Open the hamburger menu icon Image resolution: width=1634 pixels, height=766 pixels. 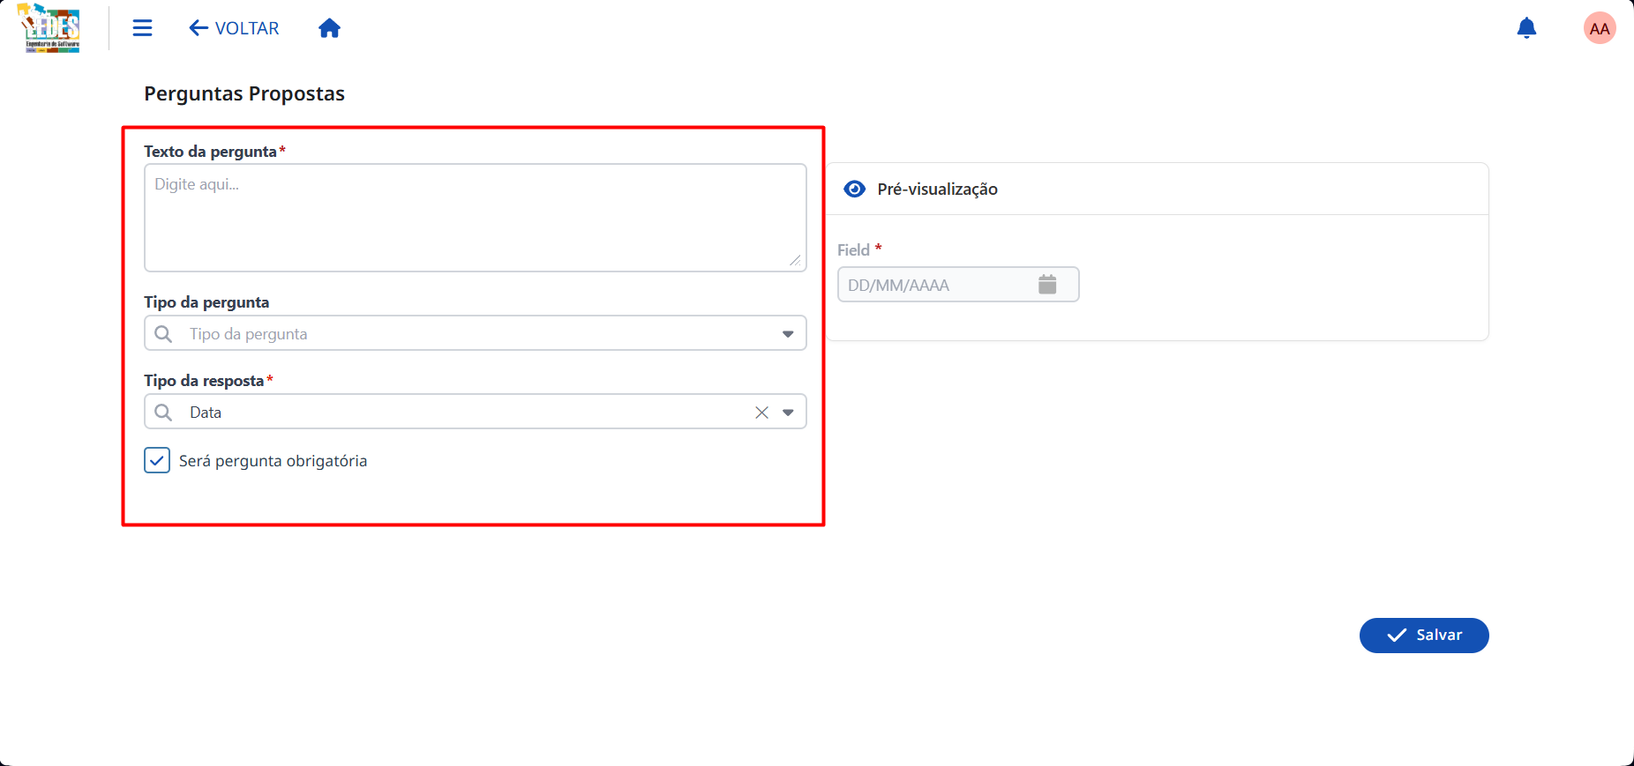[x=142, y=28]
